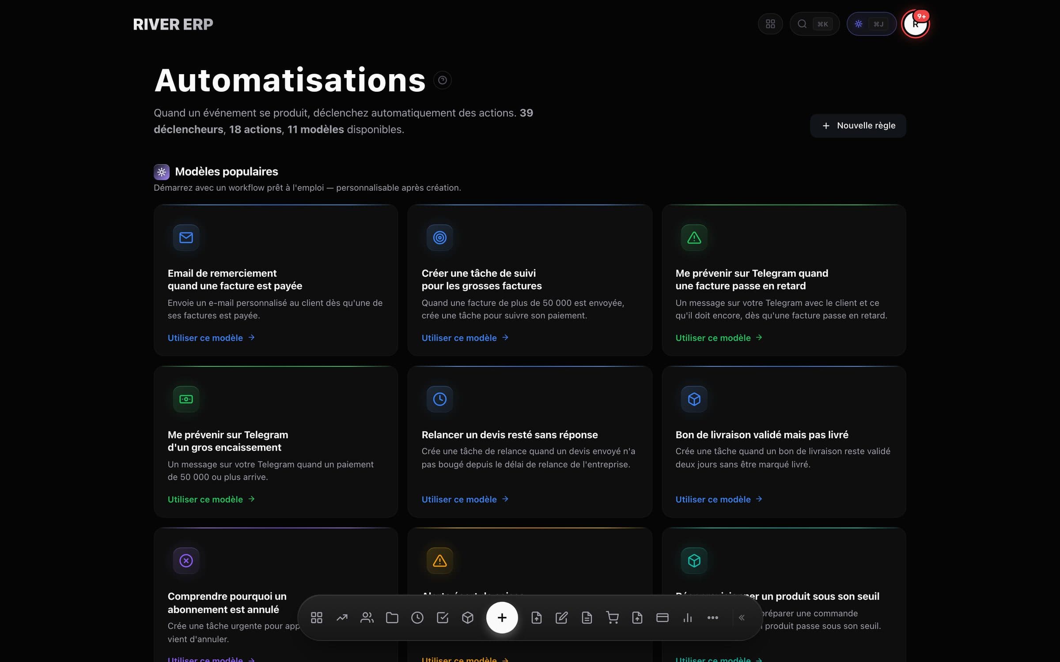This screenshot has width=1060, height=662.
Task: Open the clock icon in the bottom dock
Action: [x=417, y=617]
